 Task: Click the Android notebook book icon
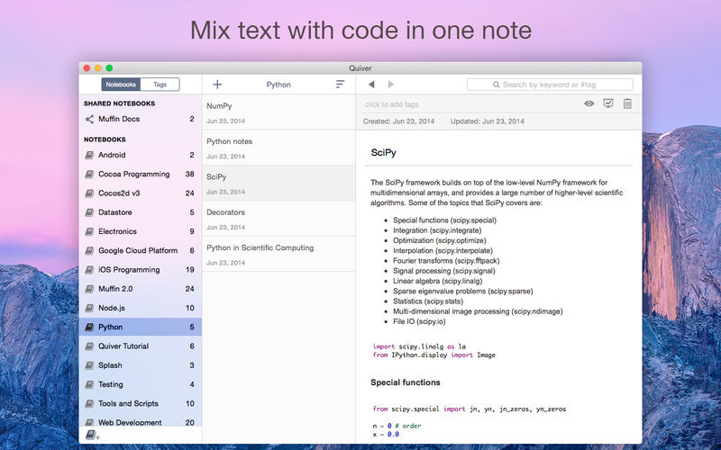click(x=89, y=155)
